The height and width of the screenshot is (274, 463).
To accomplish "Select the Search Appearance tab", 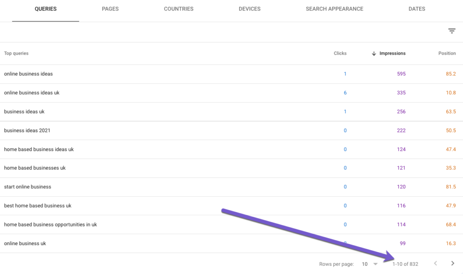I will [x=334, y=9].
